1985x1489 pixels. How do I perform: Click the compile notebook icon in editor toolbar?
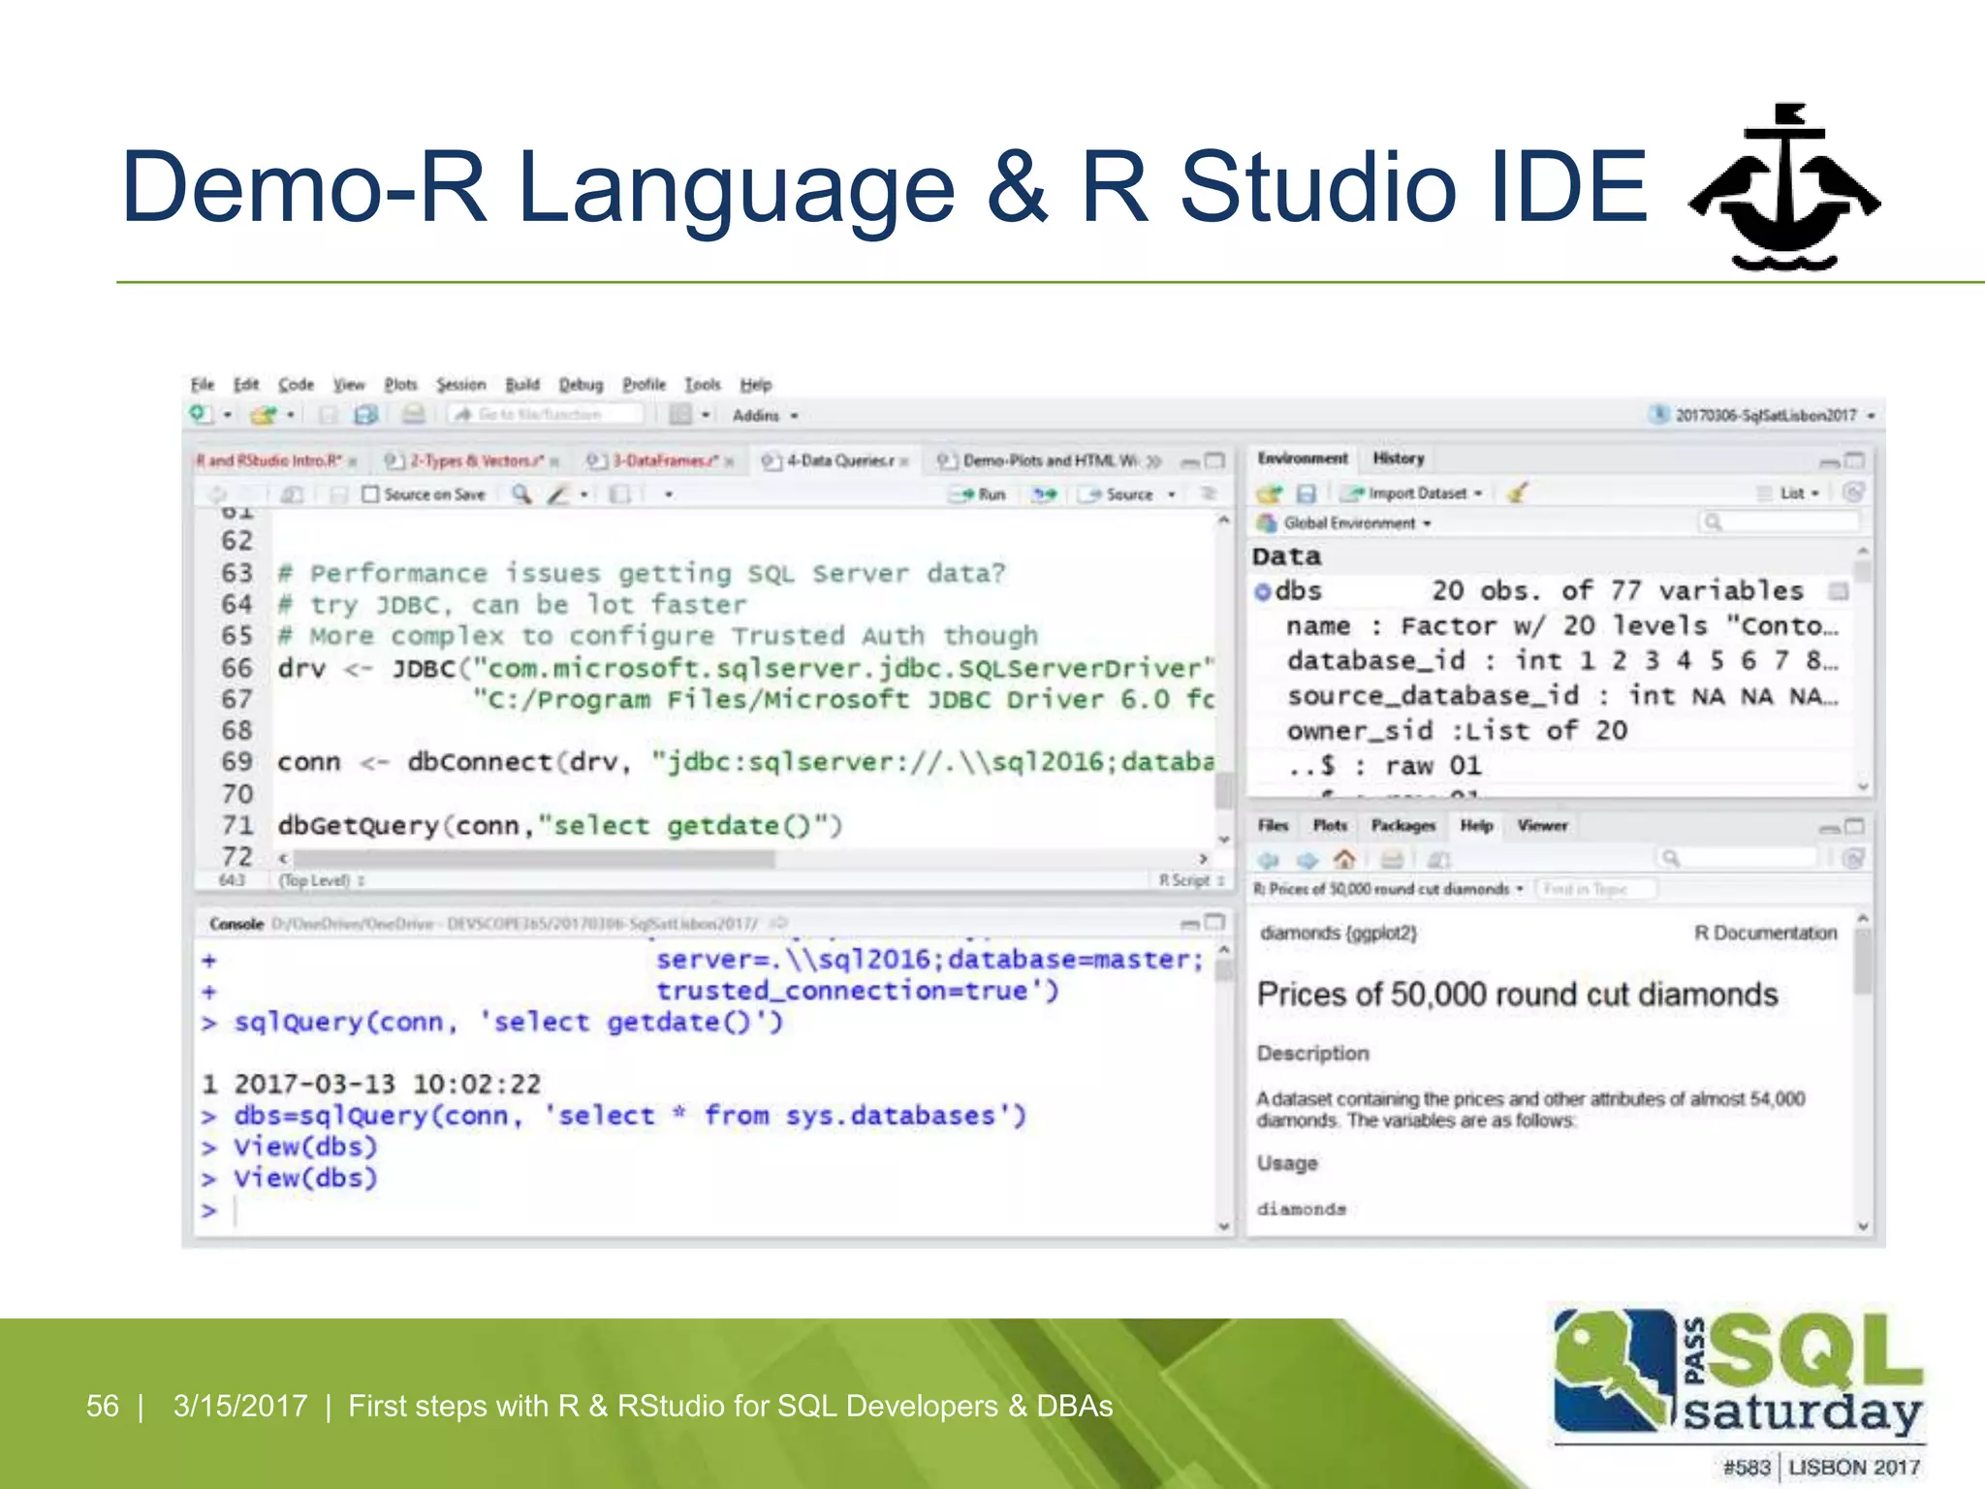(619, 494)
